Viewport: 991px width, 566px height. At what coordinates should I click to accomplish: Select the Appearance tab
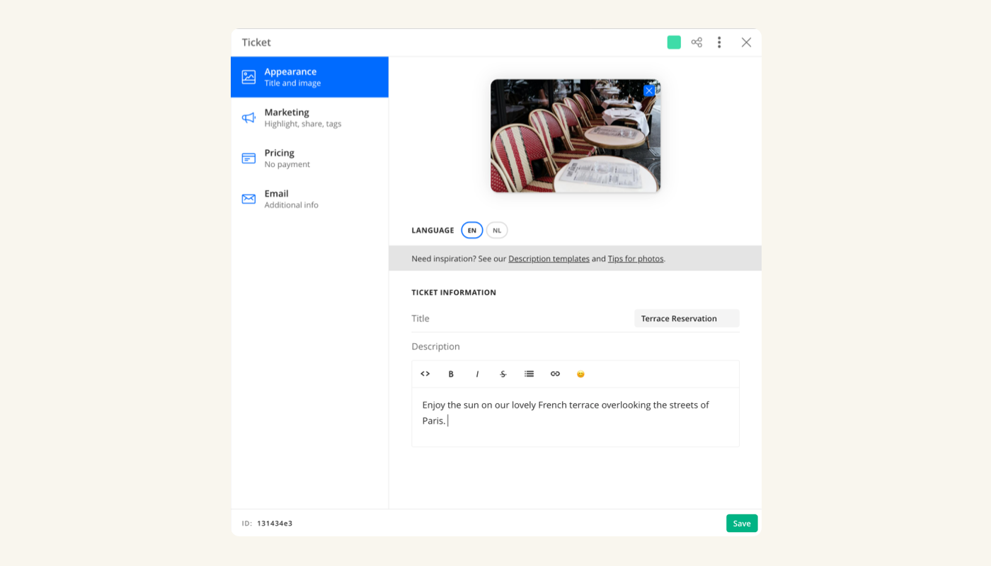tap(309, 77)
